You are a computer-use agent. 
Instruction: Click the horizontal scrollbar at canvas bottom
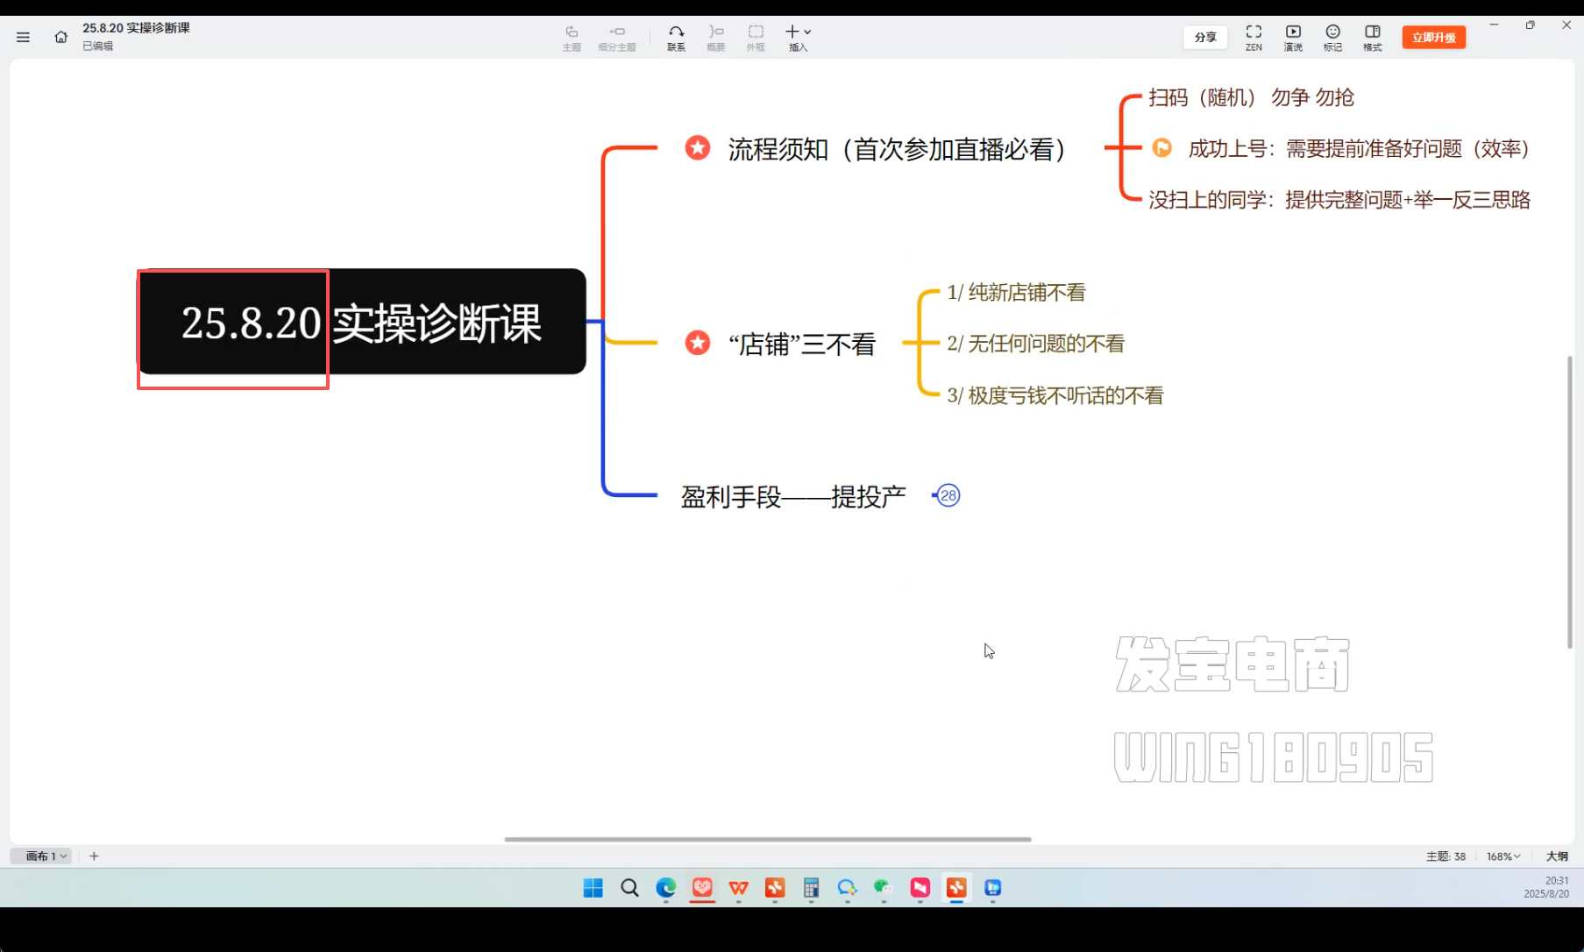pos(767,839)
